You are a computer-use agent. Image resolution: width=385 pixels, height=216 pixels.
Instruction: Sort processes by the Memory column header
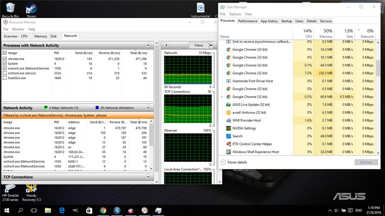click(x=326, y=34)
